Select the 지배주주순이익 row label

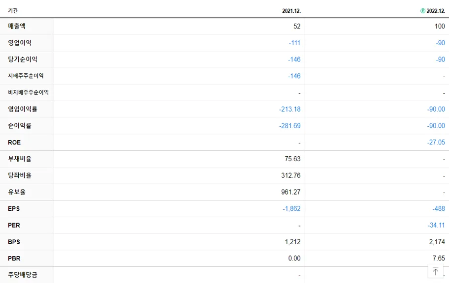point(26,76)
